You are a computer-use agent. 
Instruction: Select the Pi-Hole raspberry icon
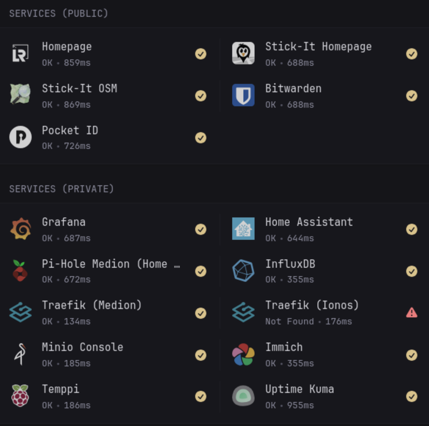[20, 271]
